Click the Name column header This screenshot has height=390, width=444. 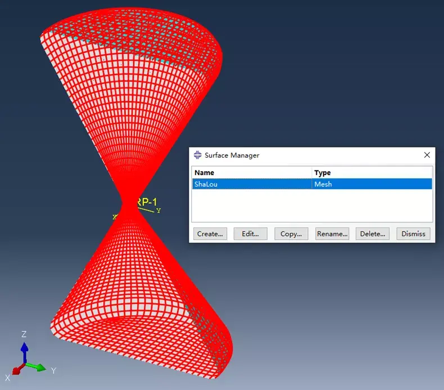coord(252,172)
